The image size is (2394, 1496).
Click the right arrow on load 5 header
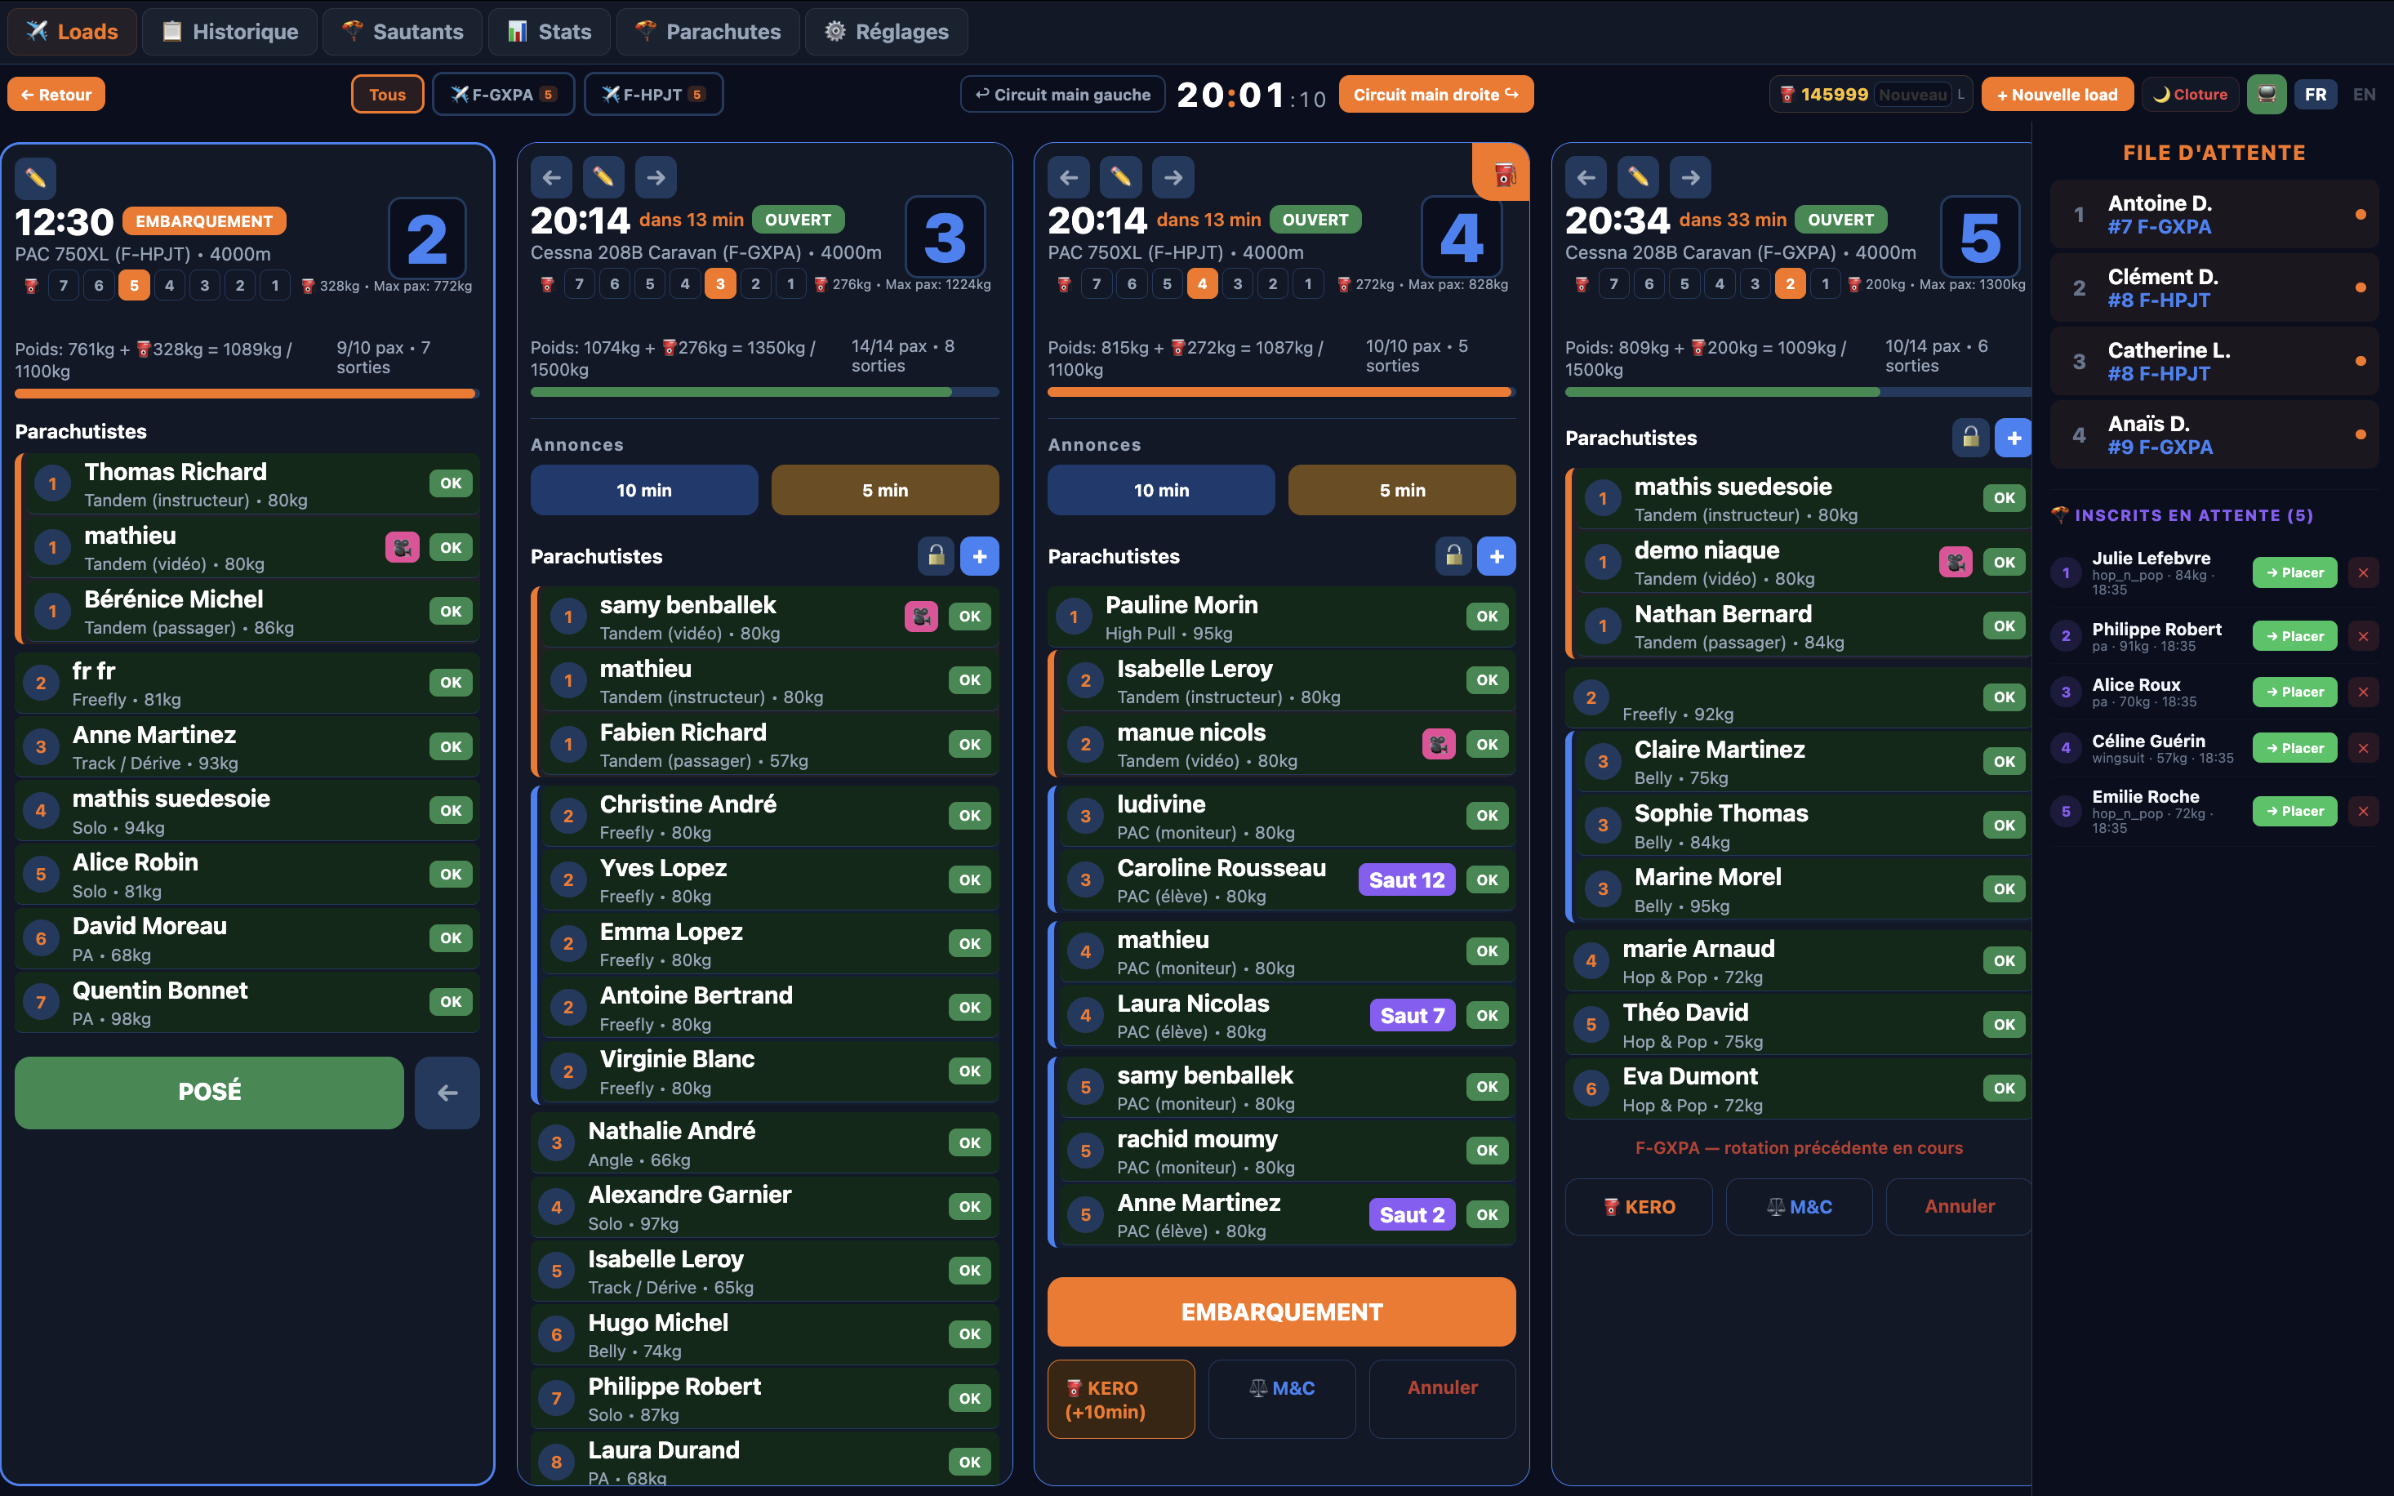point(1691,177)
